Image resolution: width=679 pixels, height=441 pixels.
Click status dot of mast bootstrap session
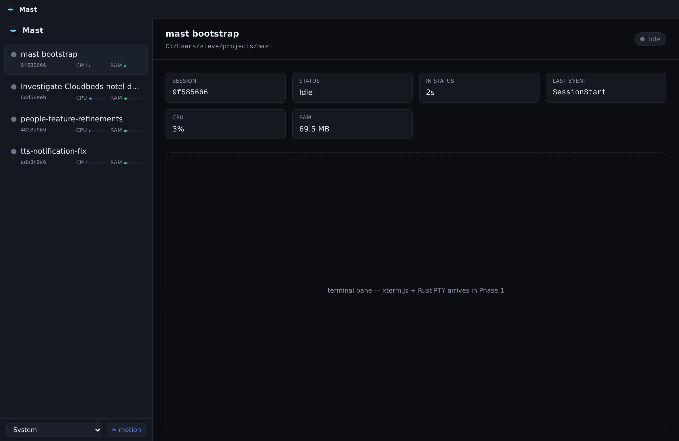[x=14, y=54]
